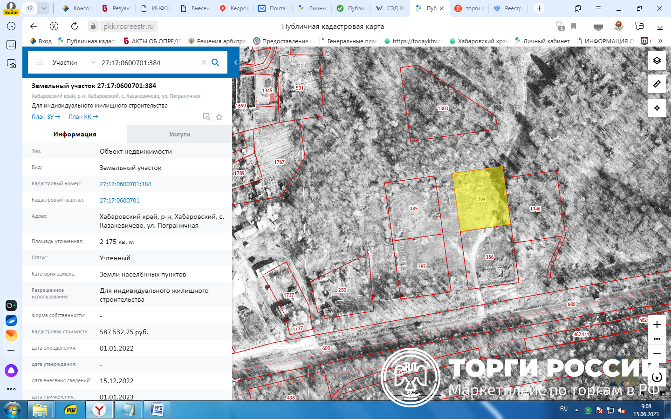The width and height of the screenshot is (671, 419).
Task: Open Личный кабинет bookmark
Action: click(x=542, y=41)
